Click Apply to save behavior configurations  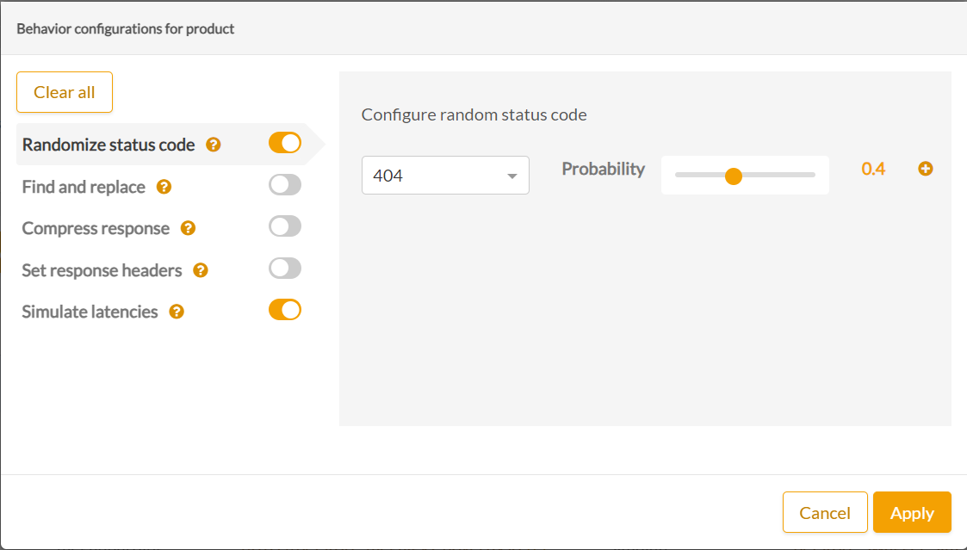[912, 513]
